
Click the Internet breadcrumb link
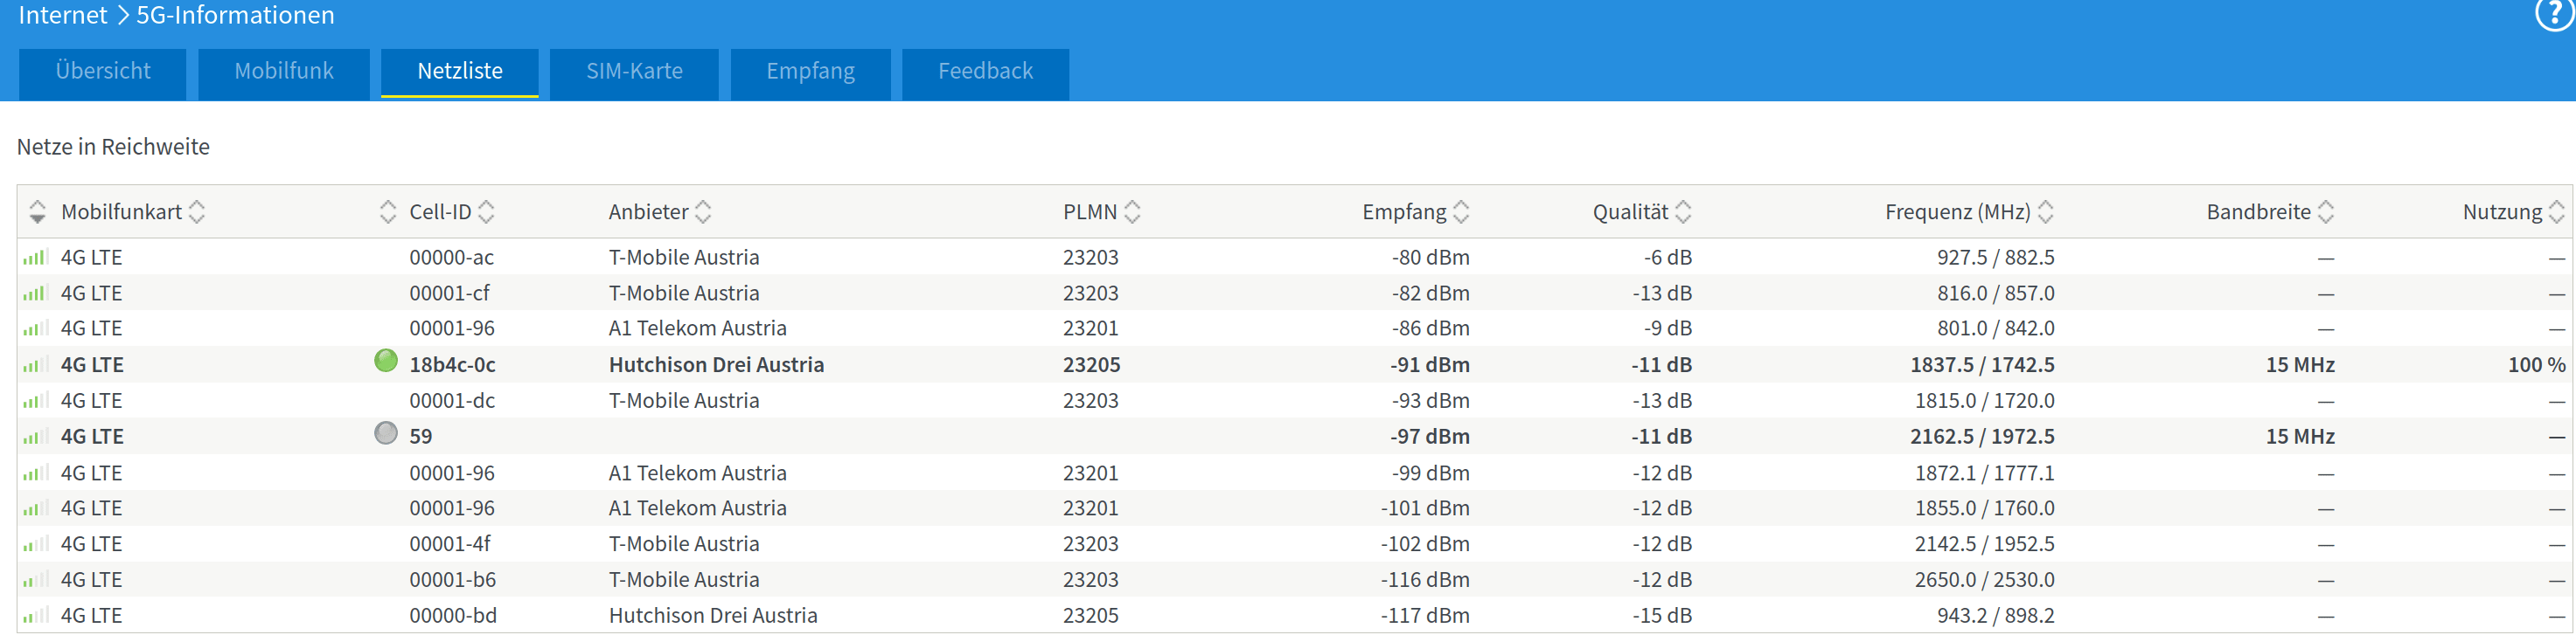[62, 15]
